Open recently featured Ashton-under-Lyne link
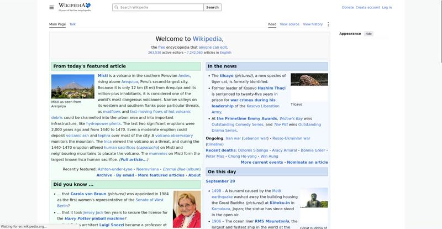The height and width of the screenshot is (229, 442). coord(115,169)
